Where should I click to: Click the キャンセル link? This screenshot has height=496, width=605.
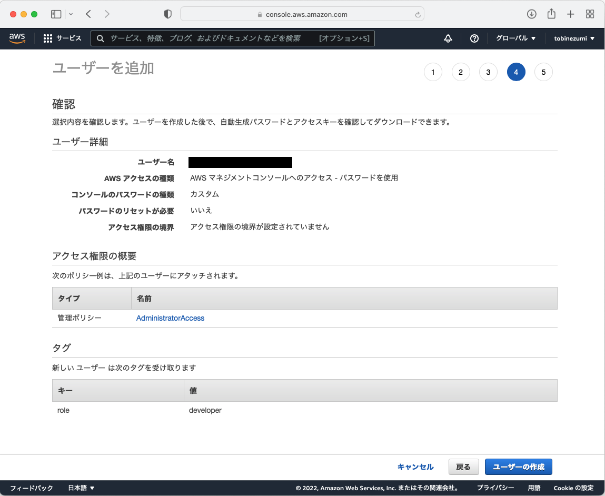(415, 467)
